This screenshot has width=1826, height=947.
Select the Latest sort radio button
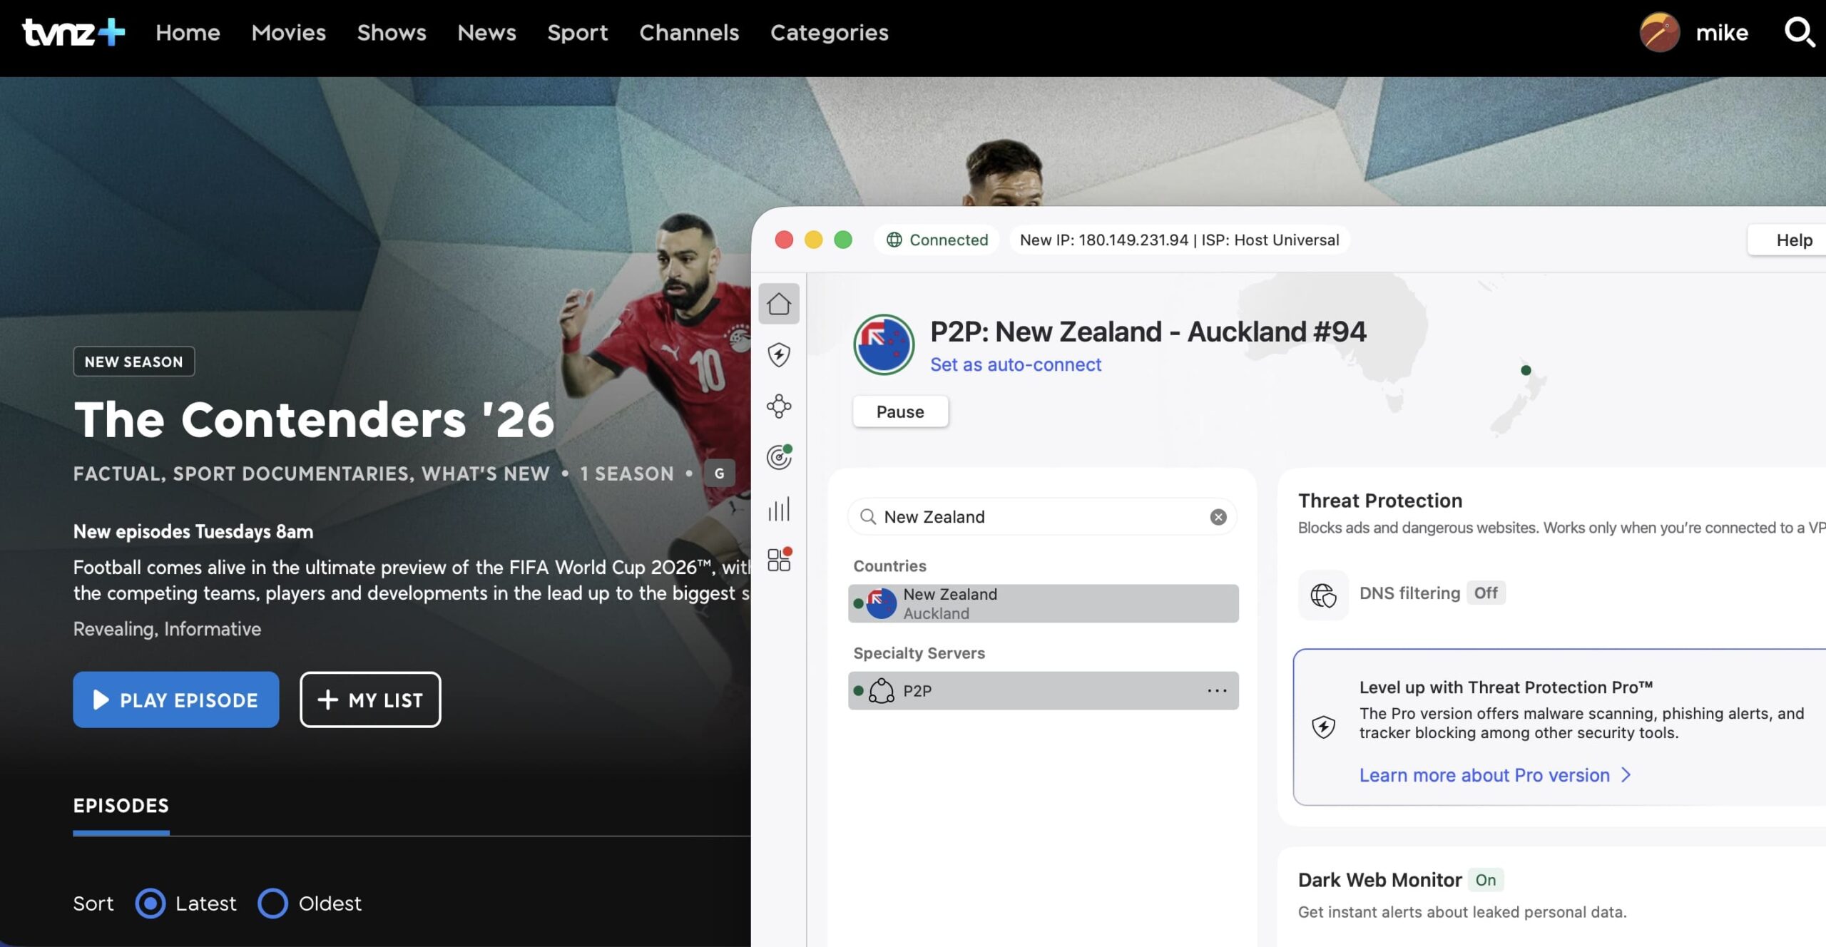coord(150,904)
